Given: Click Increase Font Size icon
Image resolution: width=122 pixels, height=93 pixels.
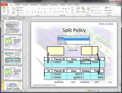Looking at the screenshot, I should pyautogui.click(x=45, y=9).
